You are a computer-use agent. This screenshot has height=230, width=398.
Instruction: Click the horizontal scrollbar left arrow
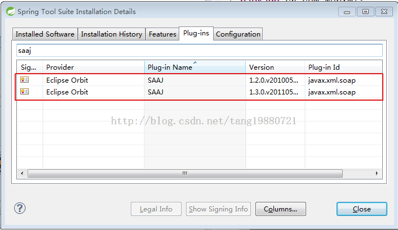click(22, 174)
